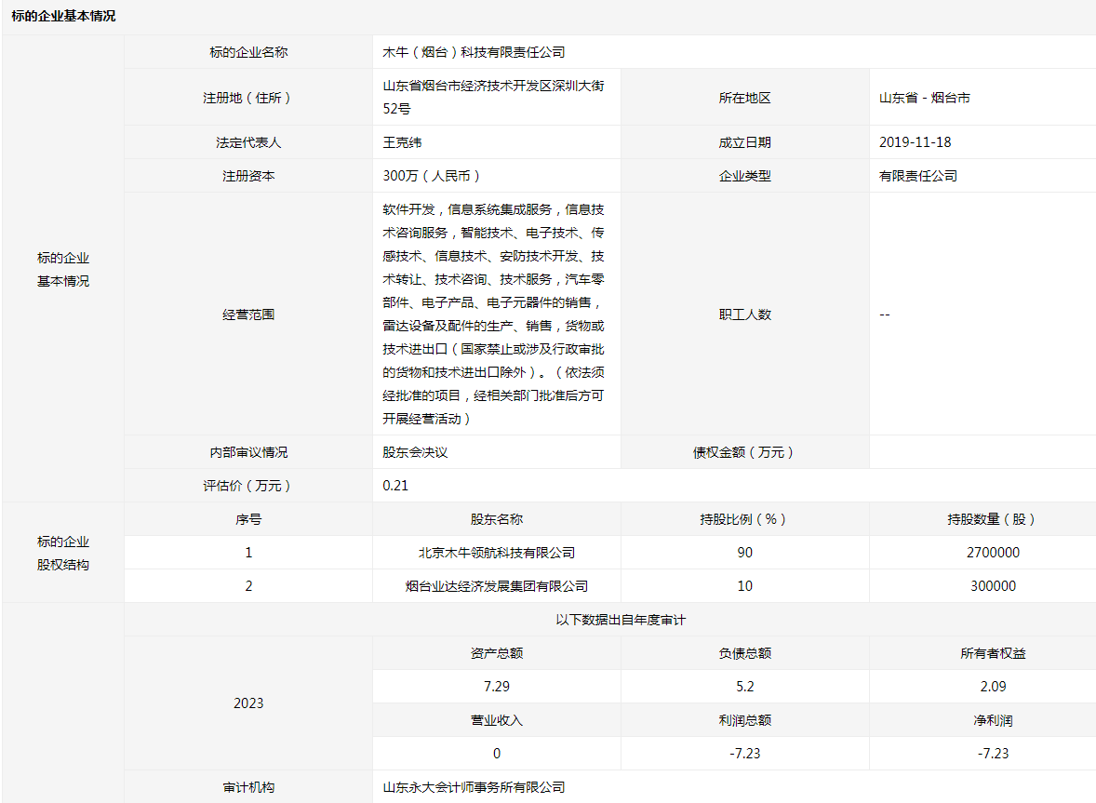The height and width of the screenshot is (803, 1096).
Task: Click the note 以下数据出自年度审计
Action: (x=621, y=621)
